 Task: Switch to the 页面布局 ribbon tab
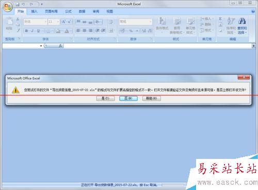[x=51, y=11]
